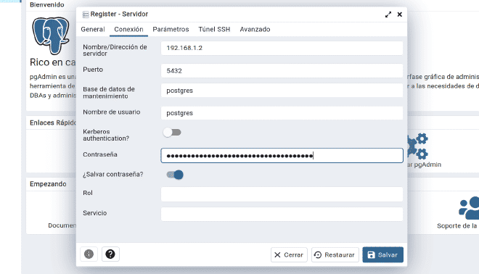This screenshot has width=479, height=274.
Task: Click into the Contraseña password field
Action: [x=282, y=156]
